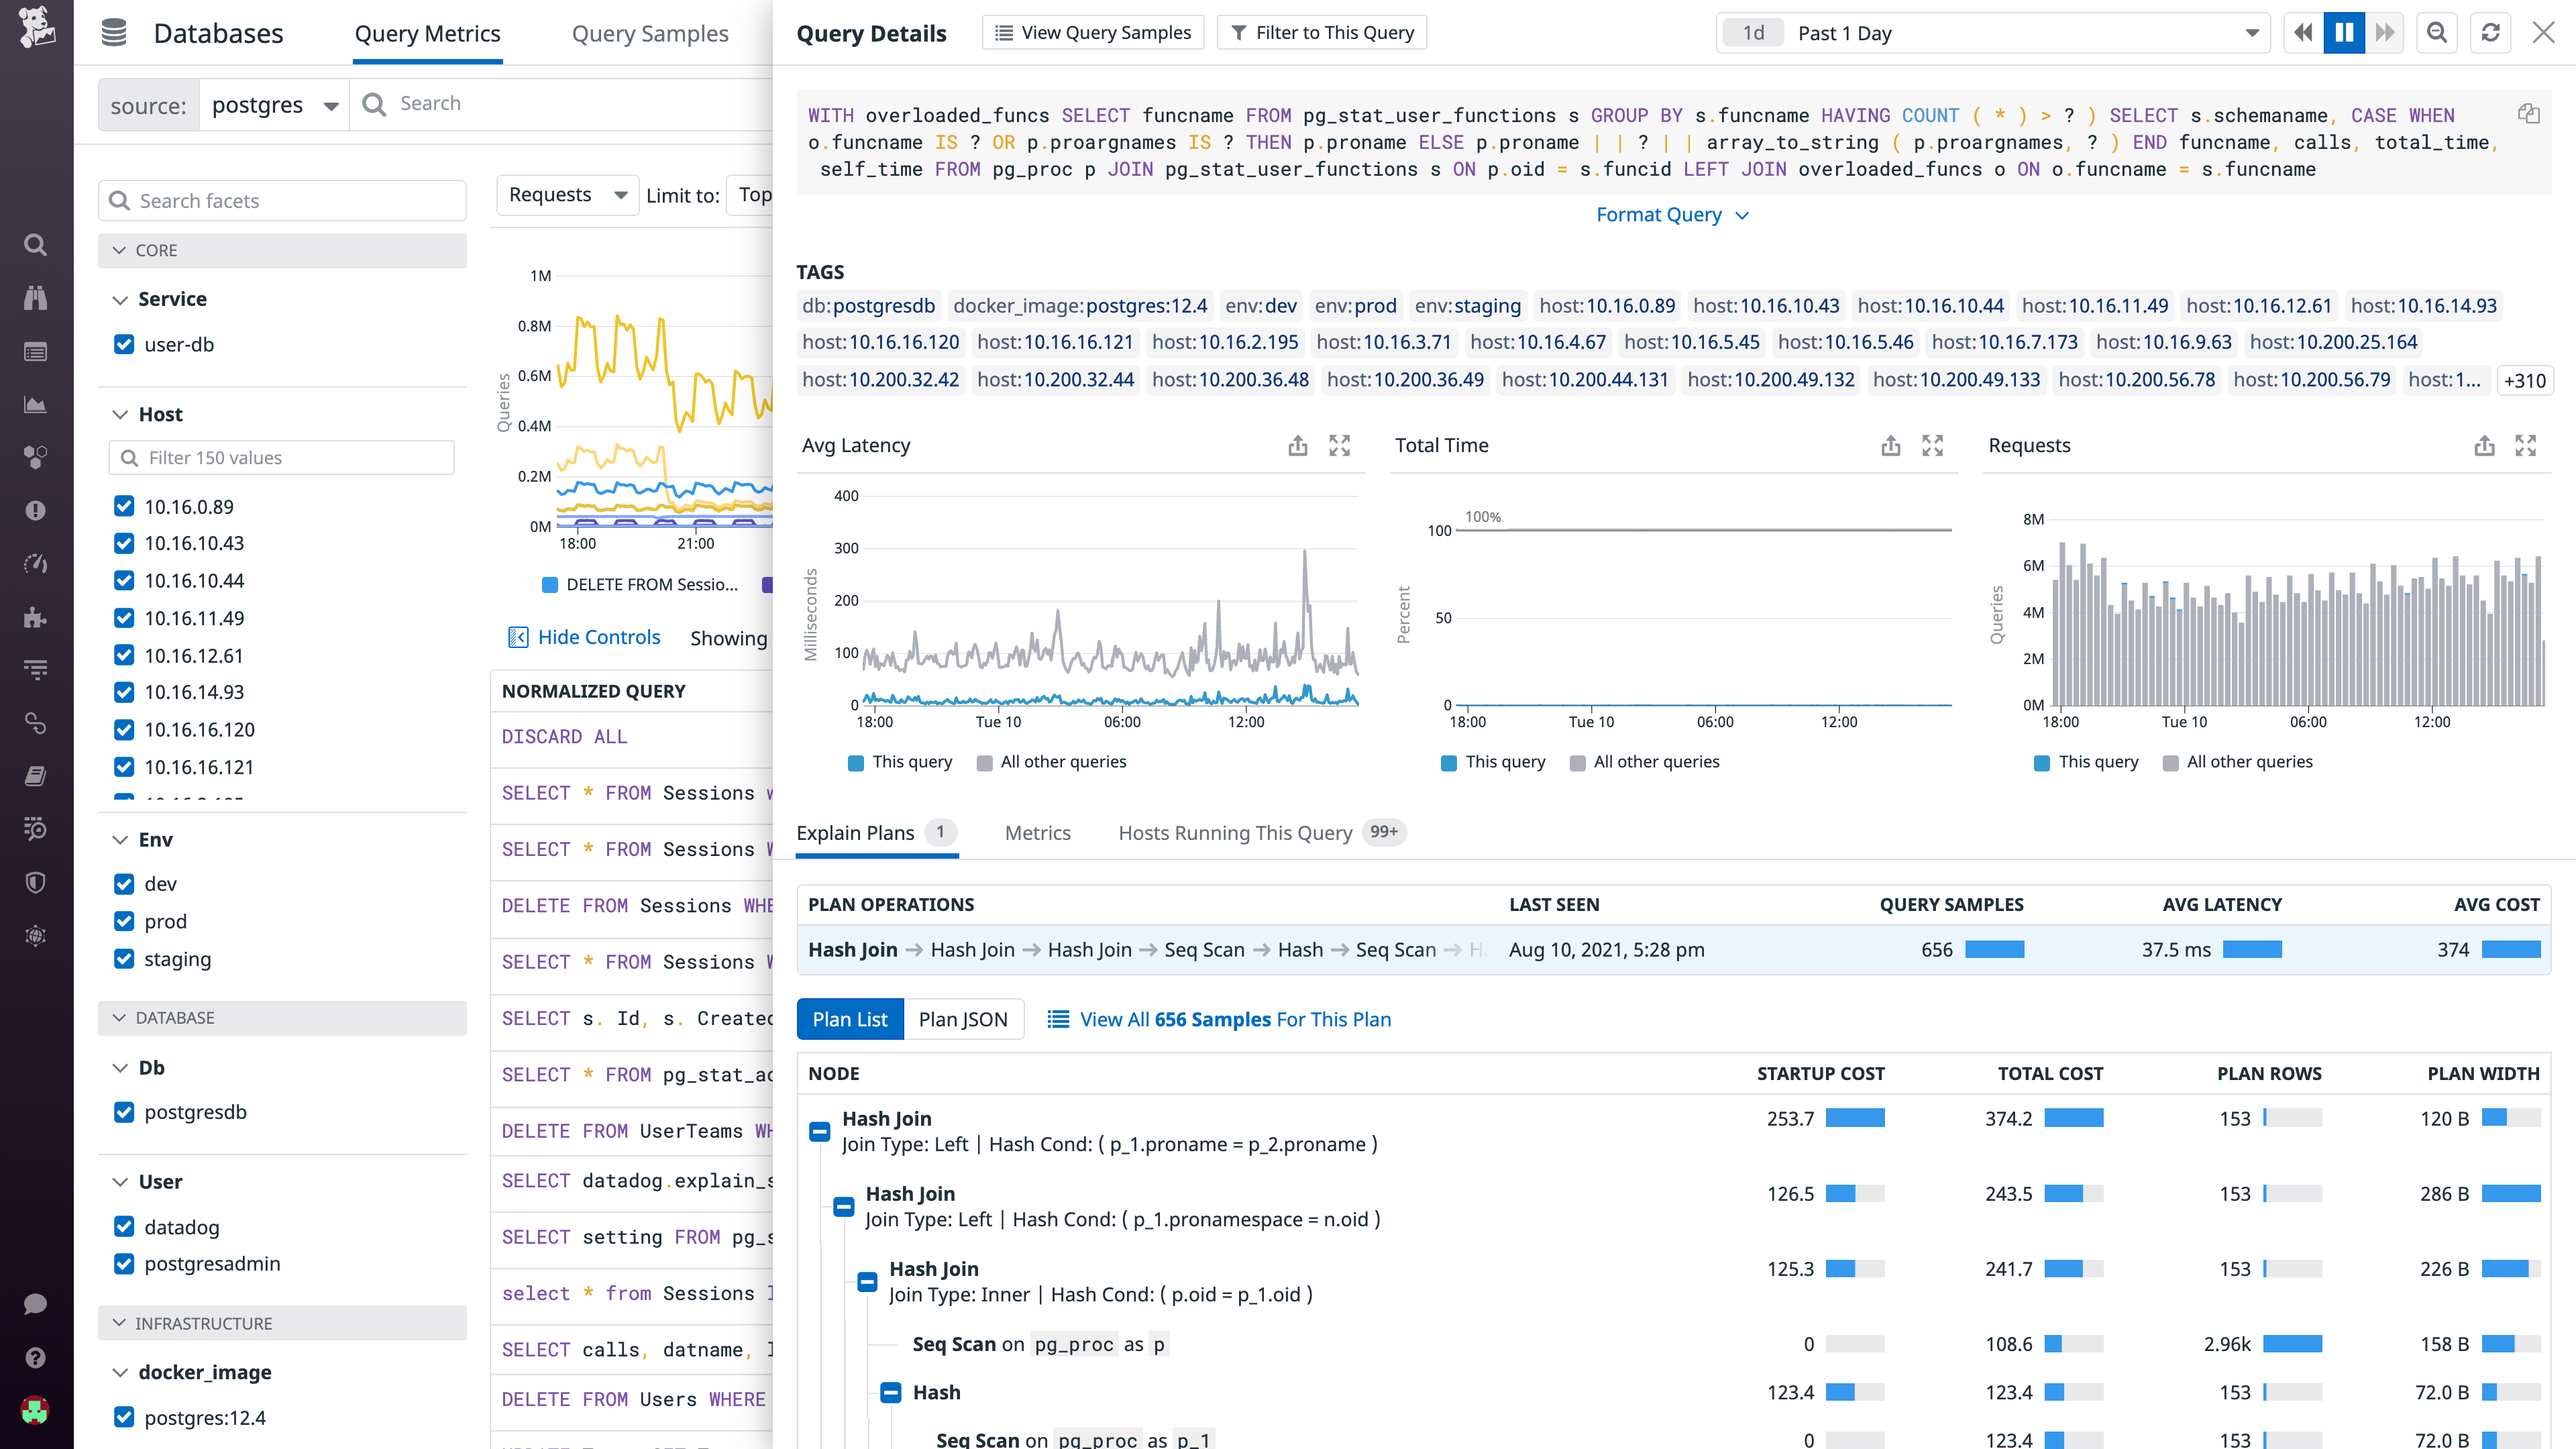Click inside the Search facets input field
The width and height of the screenshot is (2576, 1449).
(x=283, y=200)
